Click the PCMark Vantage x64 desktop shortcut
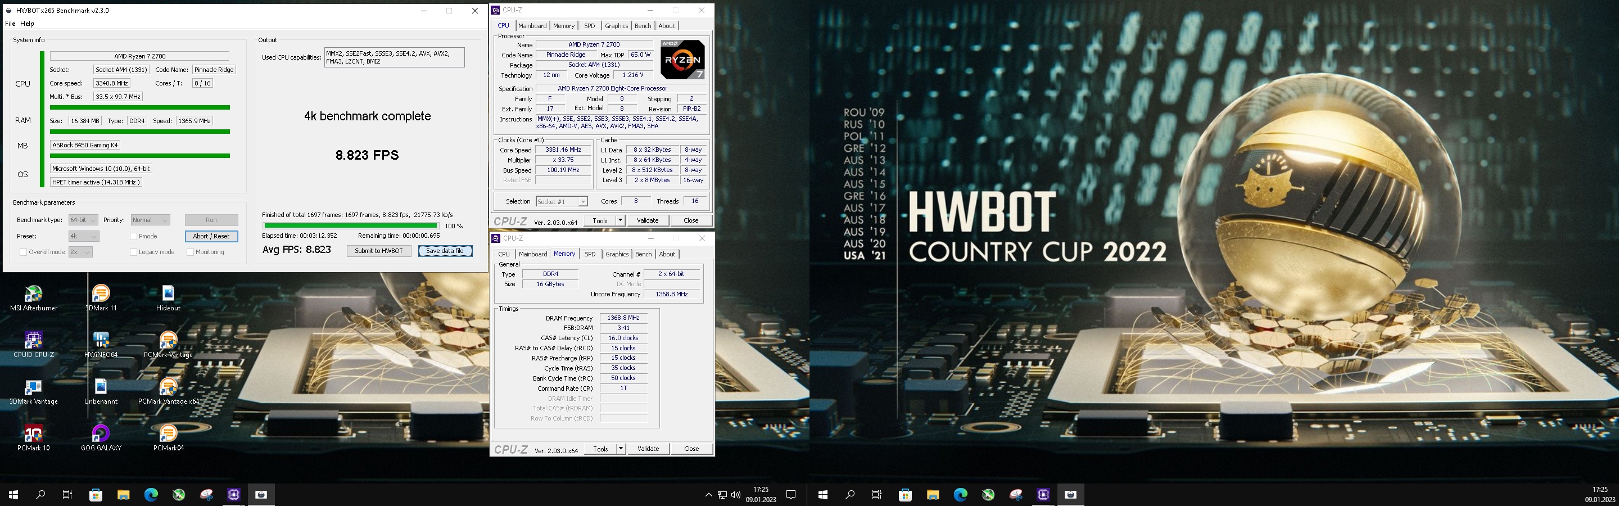1619x506 pixels. coord(168,392)
